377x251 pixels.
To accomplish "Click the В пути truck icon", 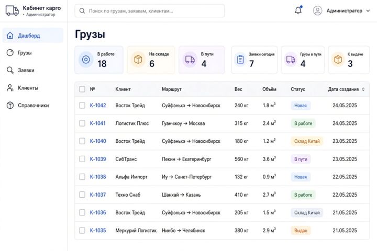I will (190, 60).
